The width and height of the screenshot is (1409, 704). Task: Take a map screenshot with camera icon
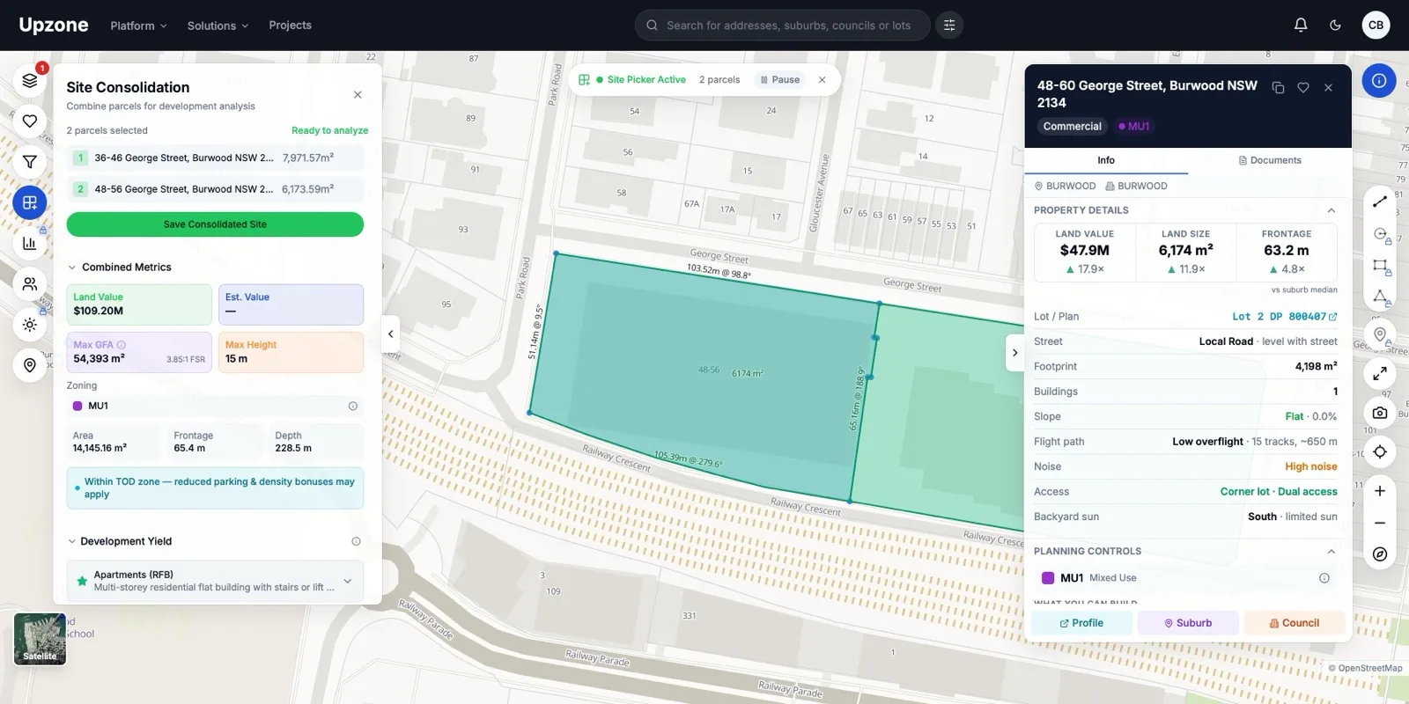point(1380,413)
